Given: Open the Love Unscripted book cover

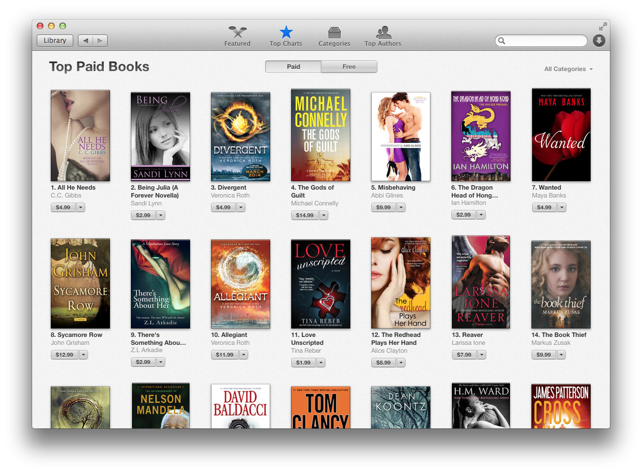Looking at the screenshot, I should (x=320, y=284).
